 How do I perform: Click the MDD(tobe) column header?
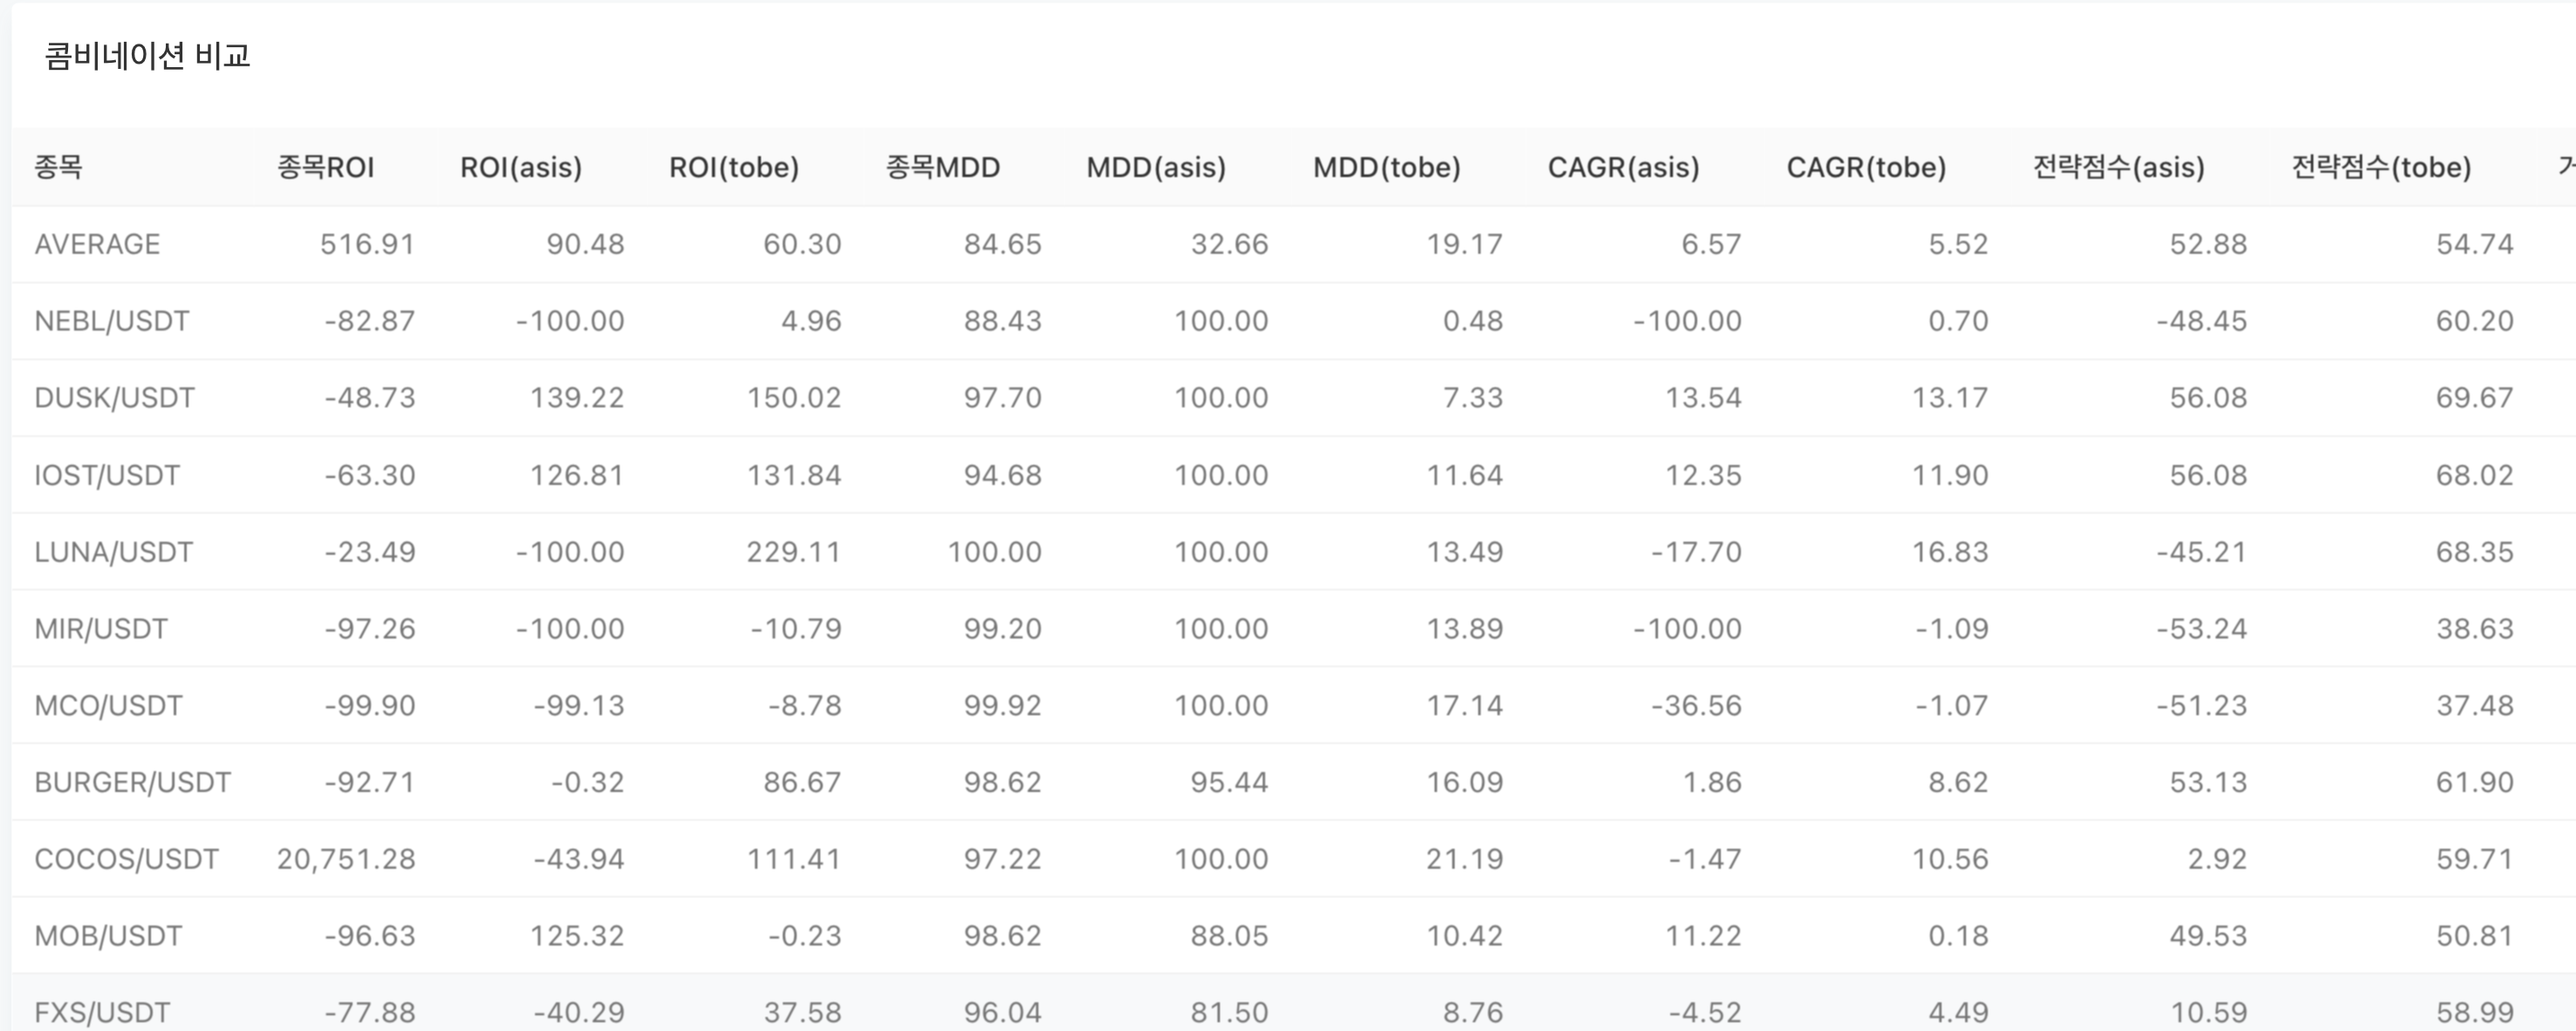(1386, 167)
